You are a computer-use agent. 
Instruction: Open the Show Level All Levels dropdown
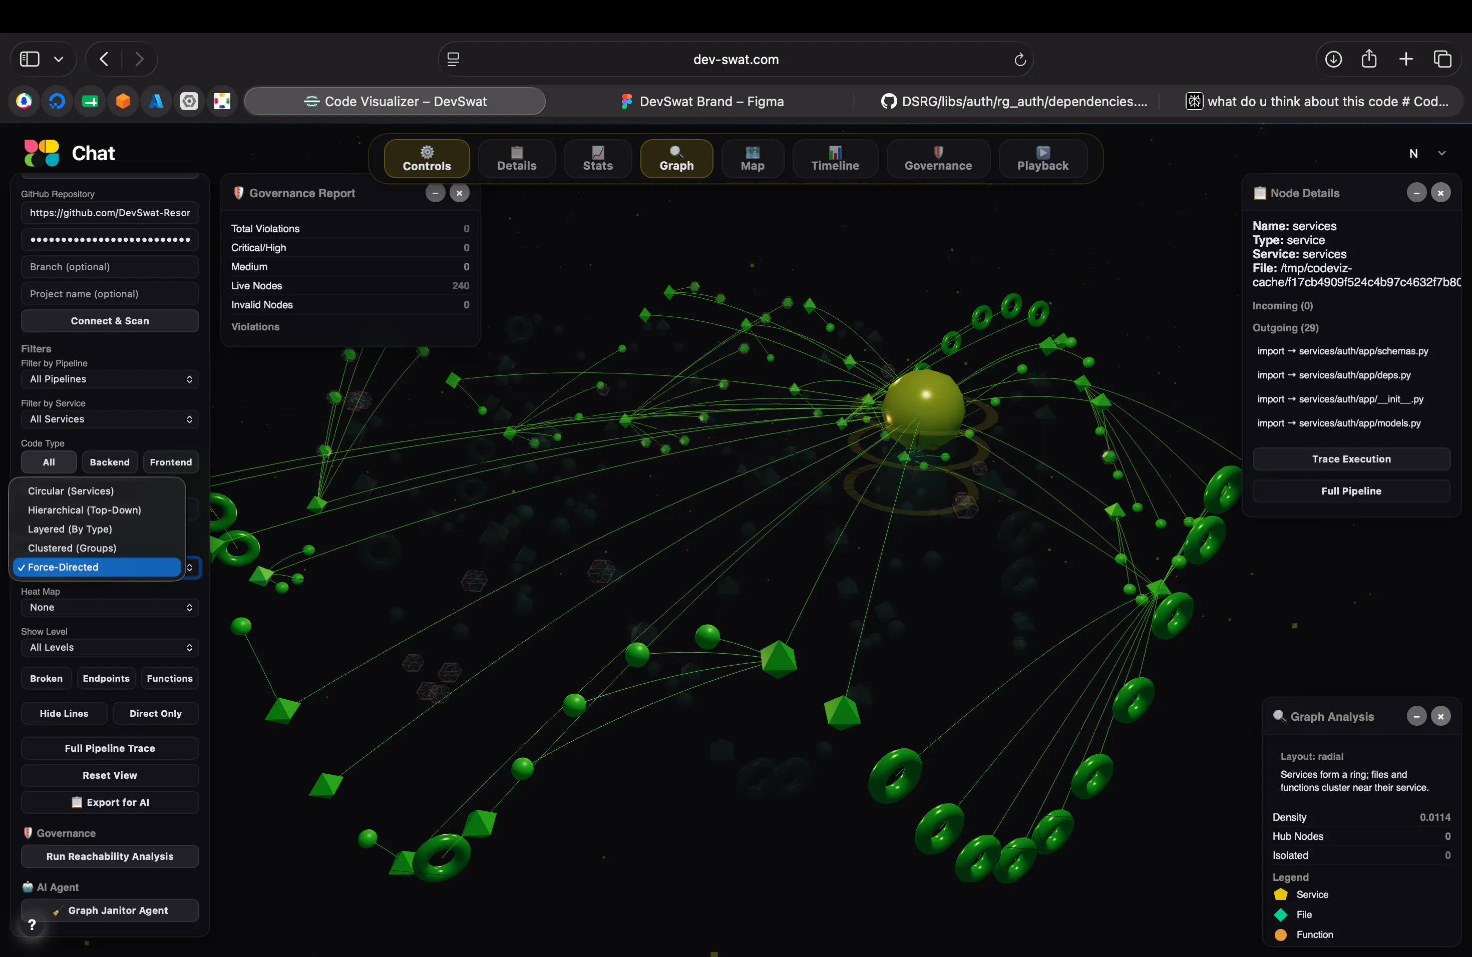(110, 647)
